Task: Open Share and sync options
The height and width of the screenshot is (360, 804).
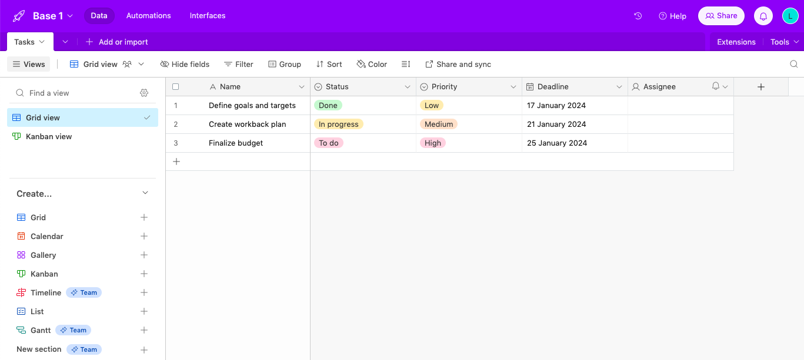Action: point(458,64)
